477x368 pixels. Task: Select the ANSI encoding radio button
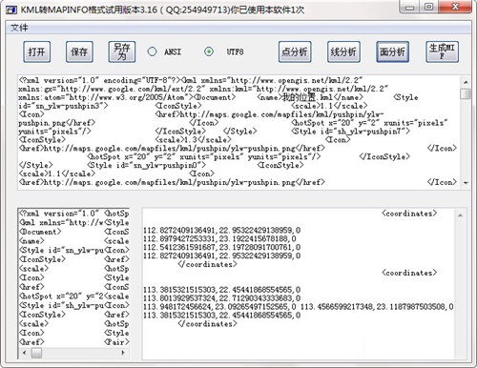pyautogui.click(x=152, y=51)
